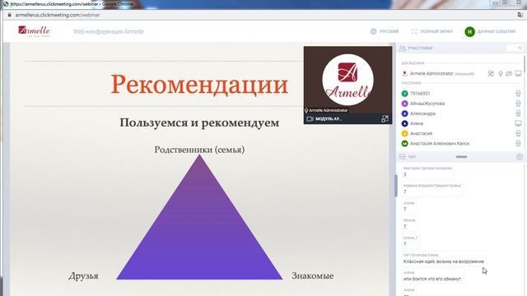The width and height of the screenshot is (527, 296).
Task: Click the full screen expand icon
Action: click(414, 31)
